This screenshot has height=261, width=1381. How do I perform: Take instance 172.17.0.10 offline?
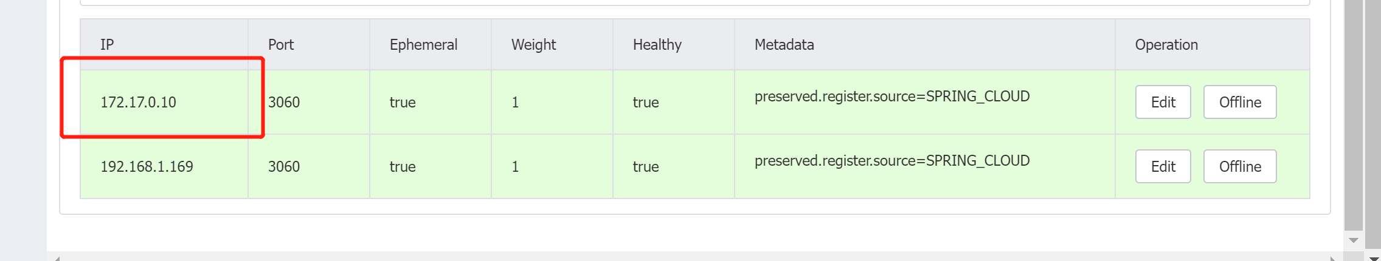pos(1240,102)
